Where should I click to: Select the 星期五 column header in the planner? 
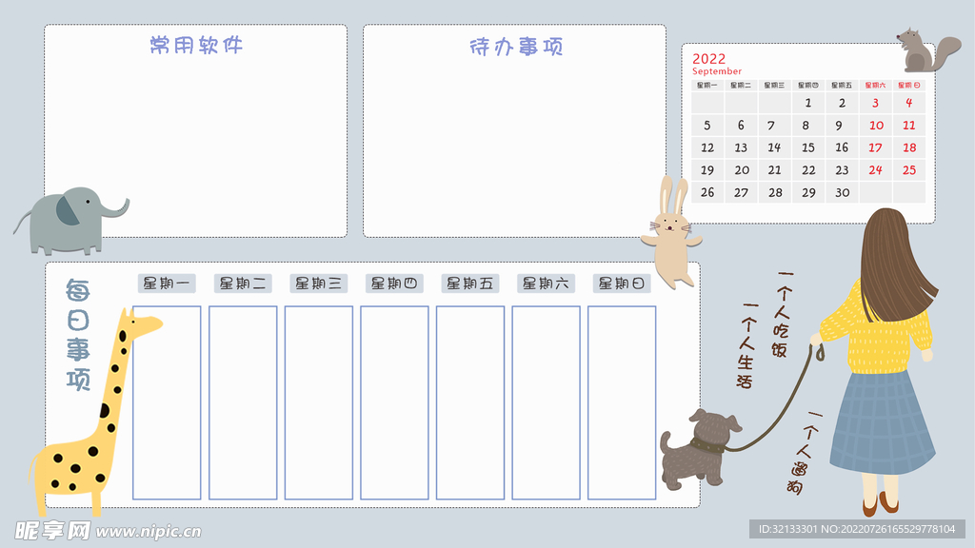click(468, 283)
